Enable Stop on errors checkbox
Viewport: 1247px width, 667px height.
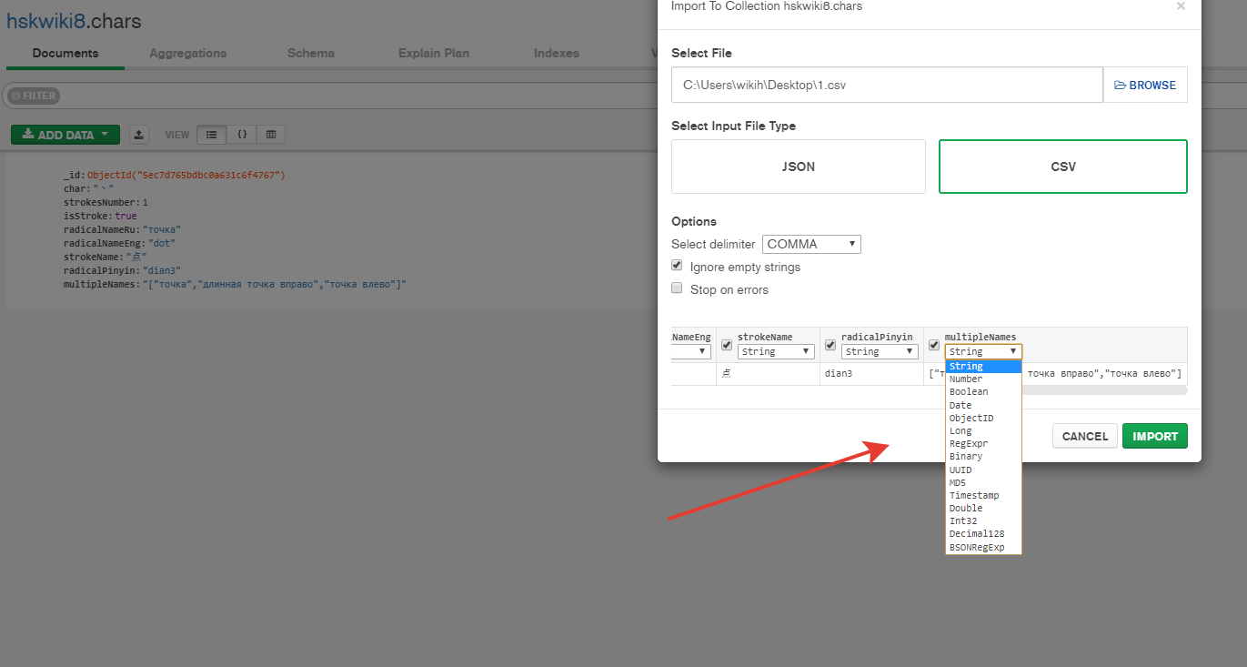tap(677, 288)
